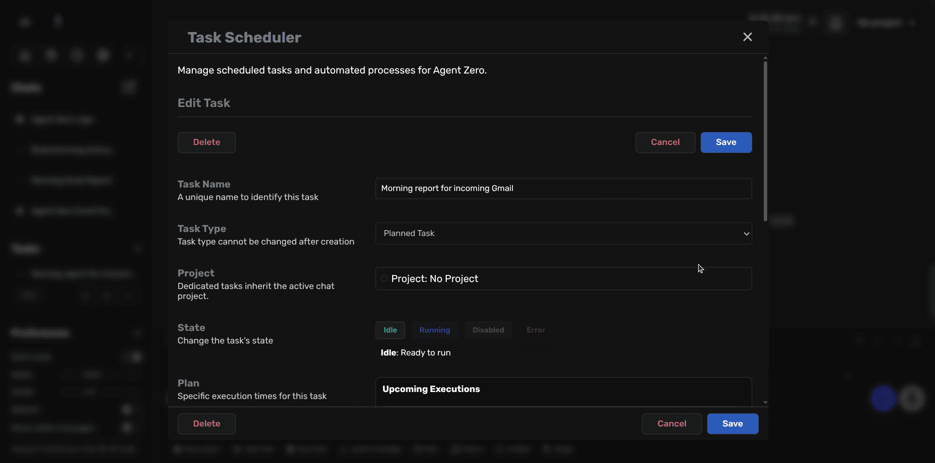Click the Morning report Task Name field

tap(563, 188)
